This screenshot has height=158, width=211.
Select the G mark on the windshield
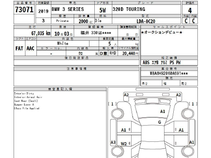pyautogui.click(x=160, y=122)
